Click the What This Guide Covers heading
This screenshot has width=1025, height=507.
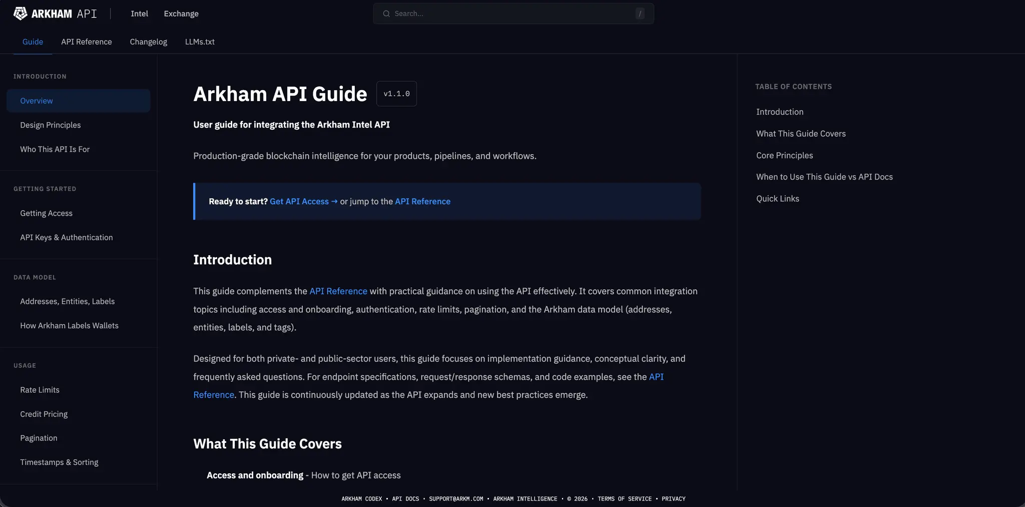point(268,443)
